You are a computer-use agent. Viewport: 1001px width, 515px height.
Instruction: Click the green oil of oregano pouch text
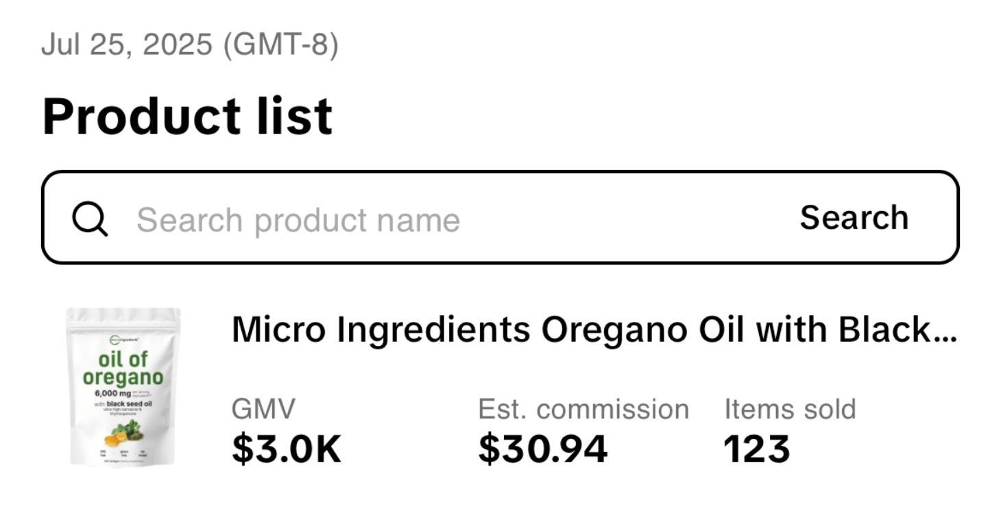123,368
